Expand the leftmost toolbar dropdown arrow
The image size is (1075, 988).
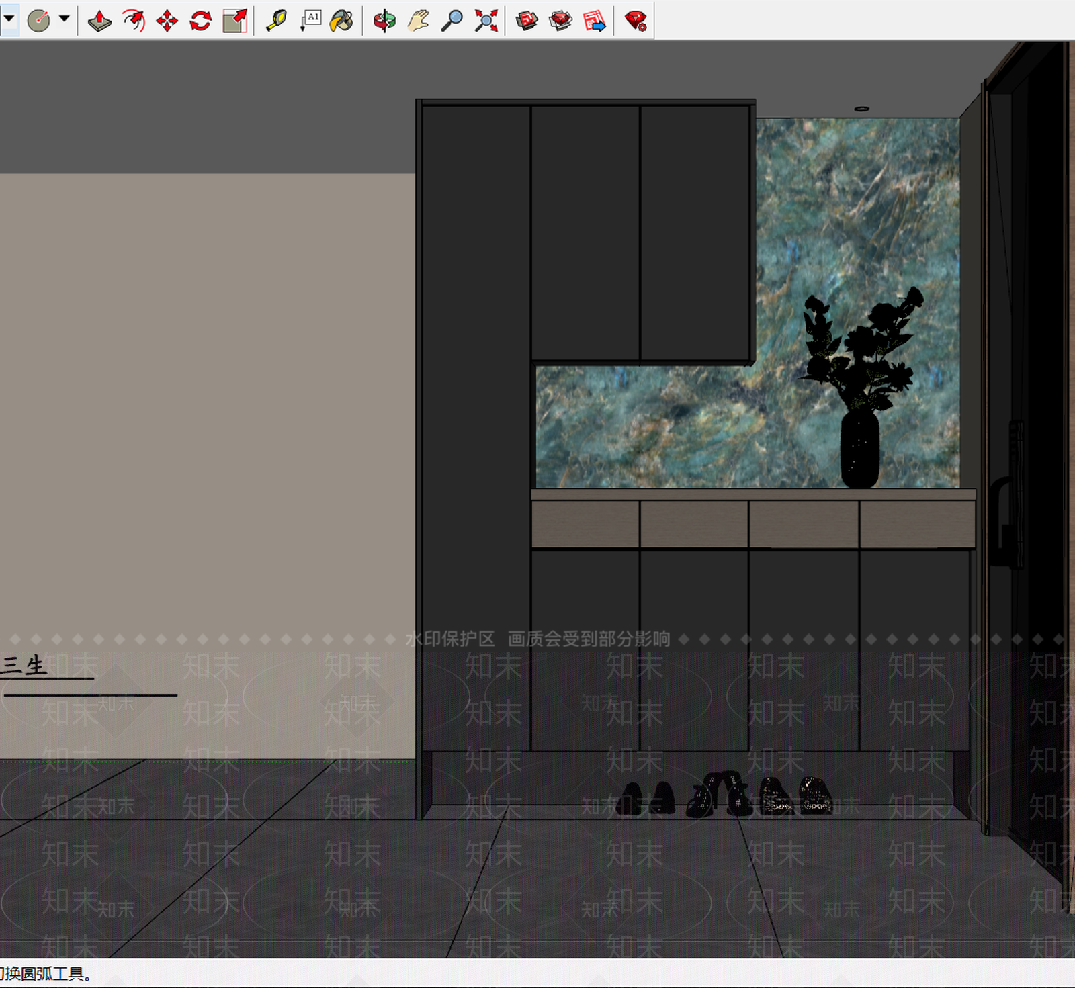[x=9, y=19]
